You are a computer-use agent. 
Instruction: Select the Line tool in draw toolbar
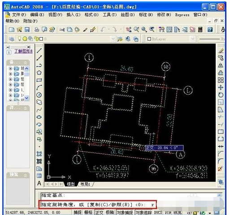(x=39, y=51)
